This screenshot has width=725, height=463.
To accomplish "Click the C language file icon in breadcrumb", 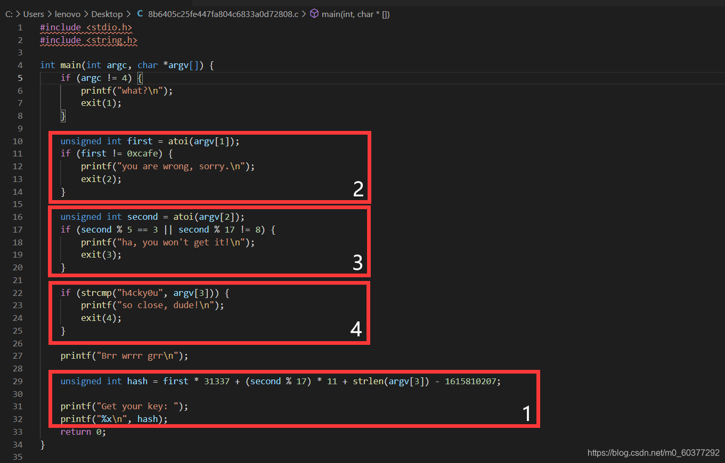I will (140, 14).
